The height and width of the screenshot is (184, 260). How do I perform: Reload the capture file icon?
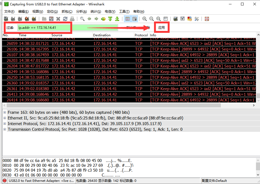(65, 19)
